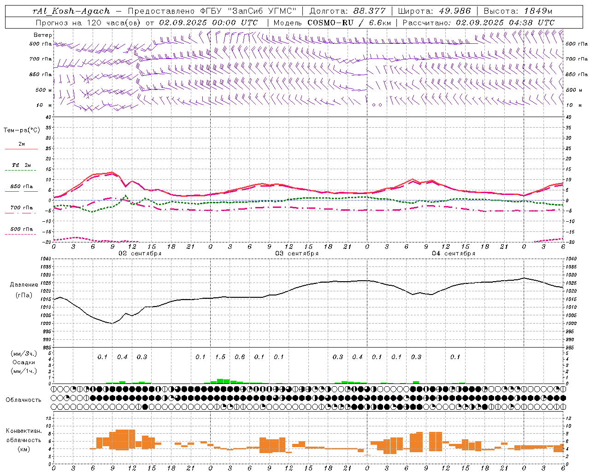Screen dimensions: 590x472
Task: Click the Td 2м dew point legend entry
Action: [22, 165]
